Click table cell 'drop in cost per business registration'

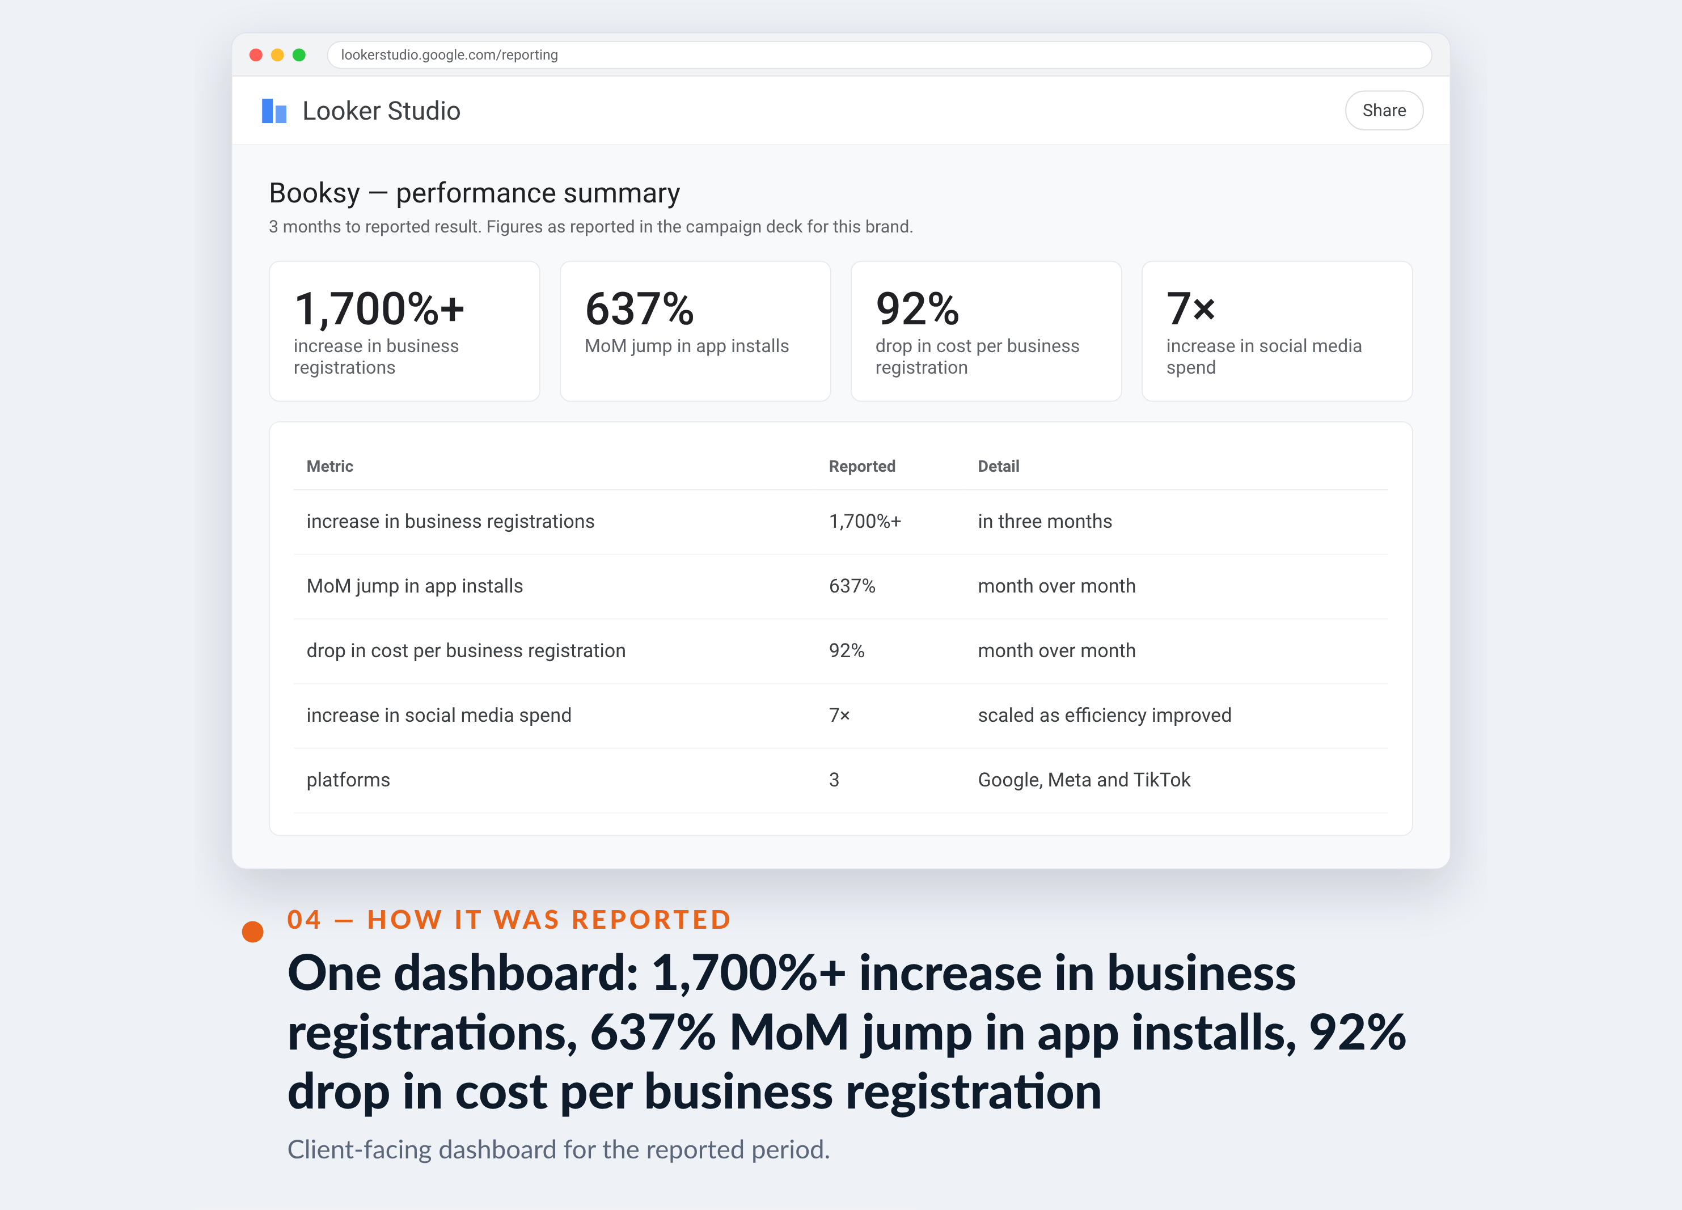coord(466,650)
